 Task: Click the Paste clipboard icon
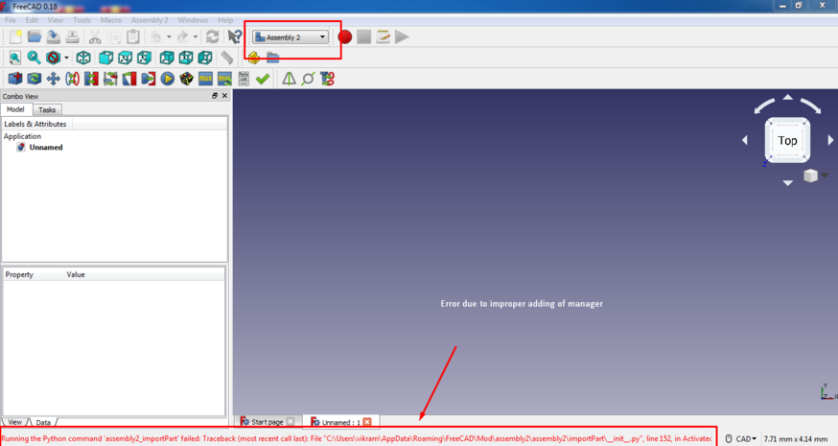point(133,36)
